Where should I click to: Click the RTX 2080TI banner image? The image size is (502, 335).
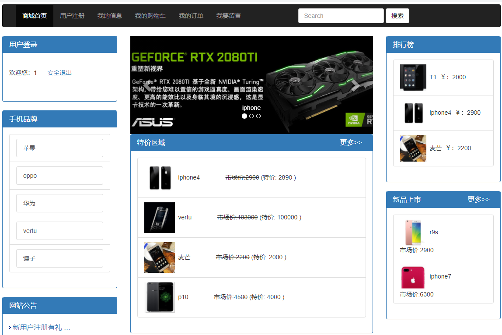[251, 85]
